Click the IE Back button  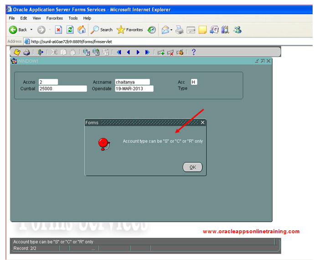18,30
